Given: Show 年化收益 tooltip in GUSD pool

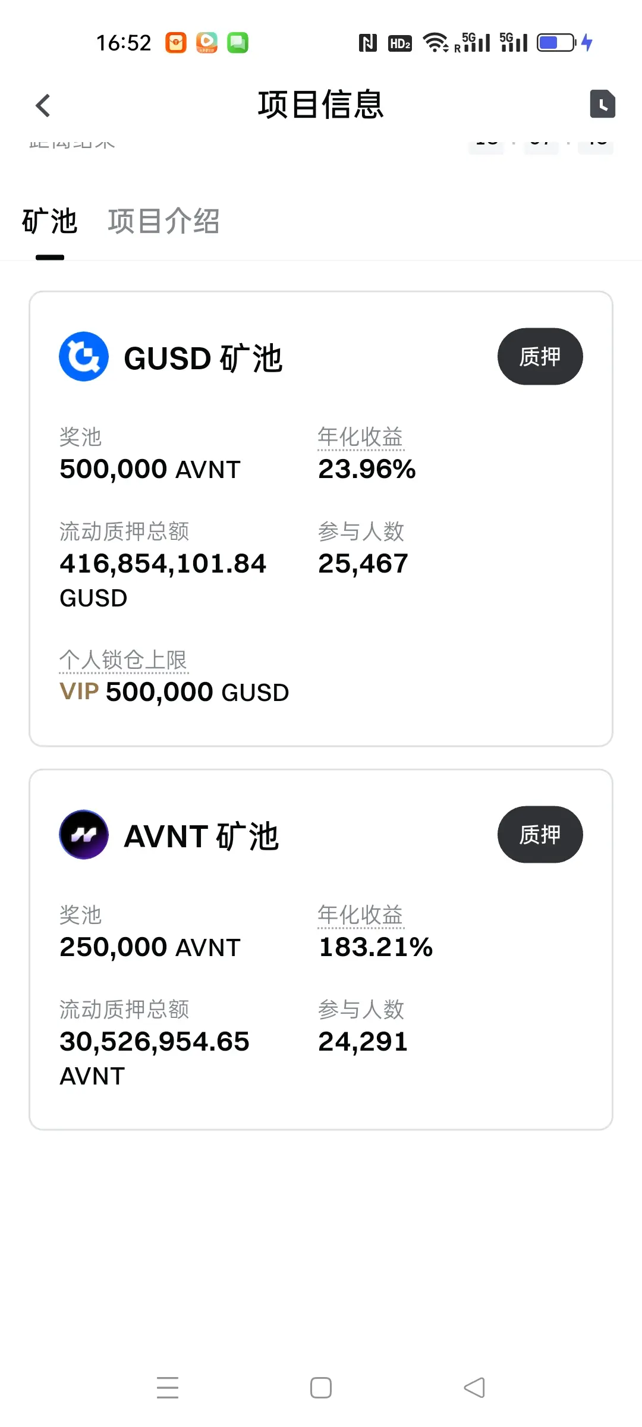Looking at the screenshot, I should coord(360,437).
